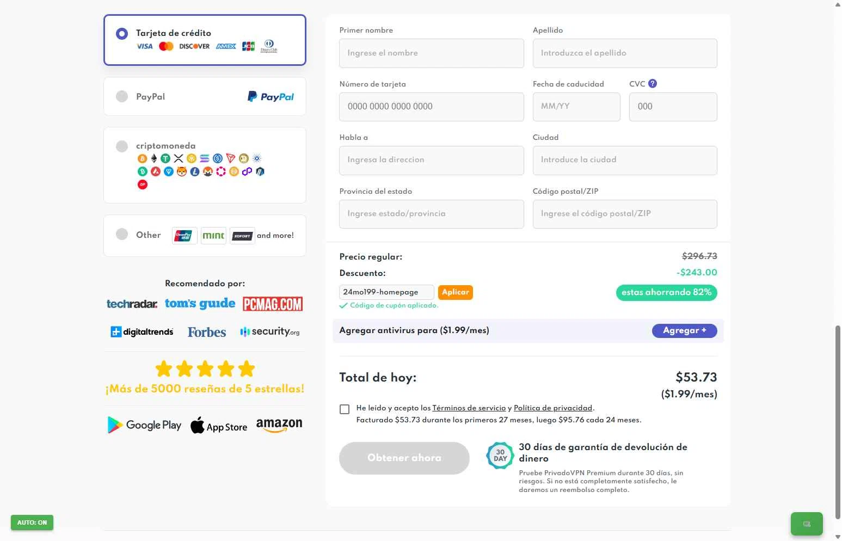
Task: Open the chat widget icon
Action: pos(807,524)
